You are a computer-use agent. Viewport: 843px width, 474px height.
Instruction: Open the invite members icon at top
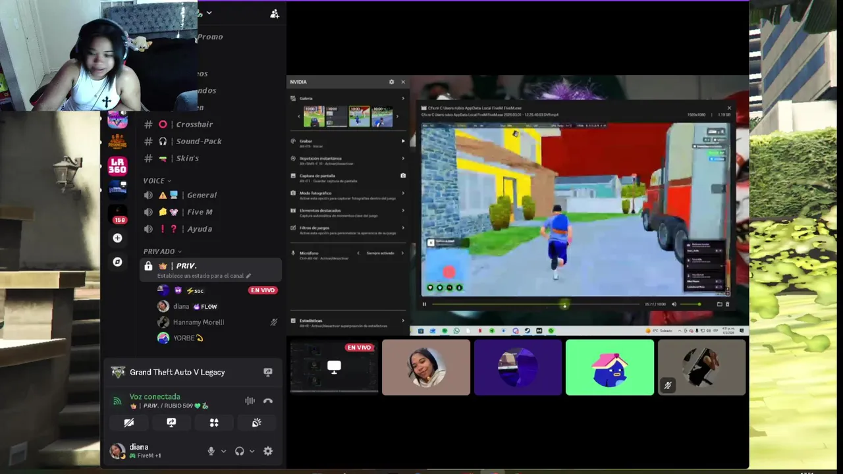275,13
